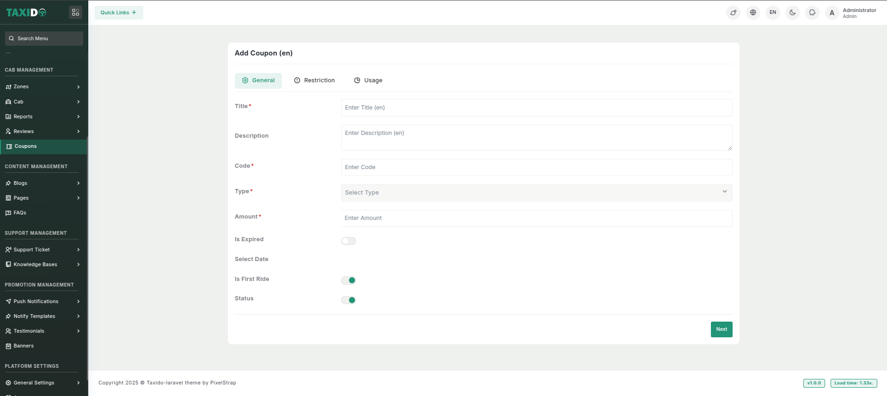
Task: Click the EN language selector
Action: 773,12
